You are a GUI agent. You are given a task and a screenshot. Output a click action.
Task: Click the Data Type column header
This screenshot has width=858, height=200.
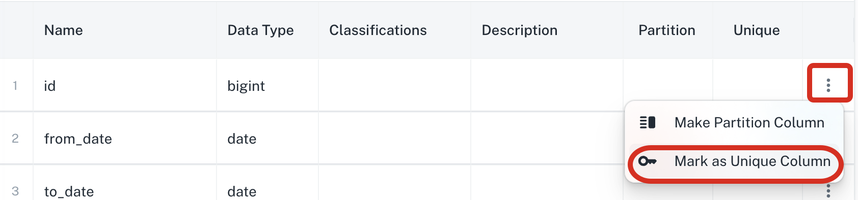261,30
